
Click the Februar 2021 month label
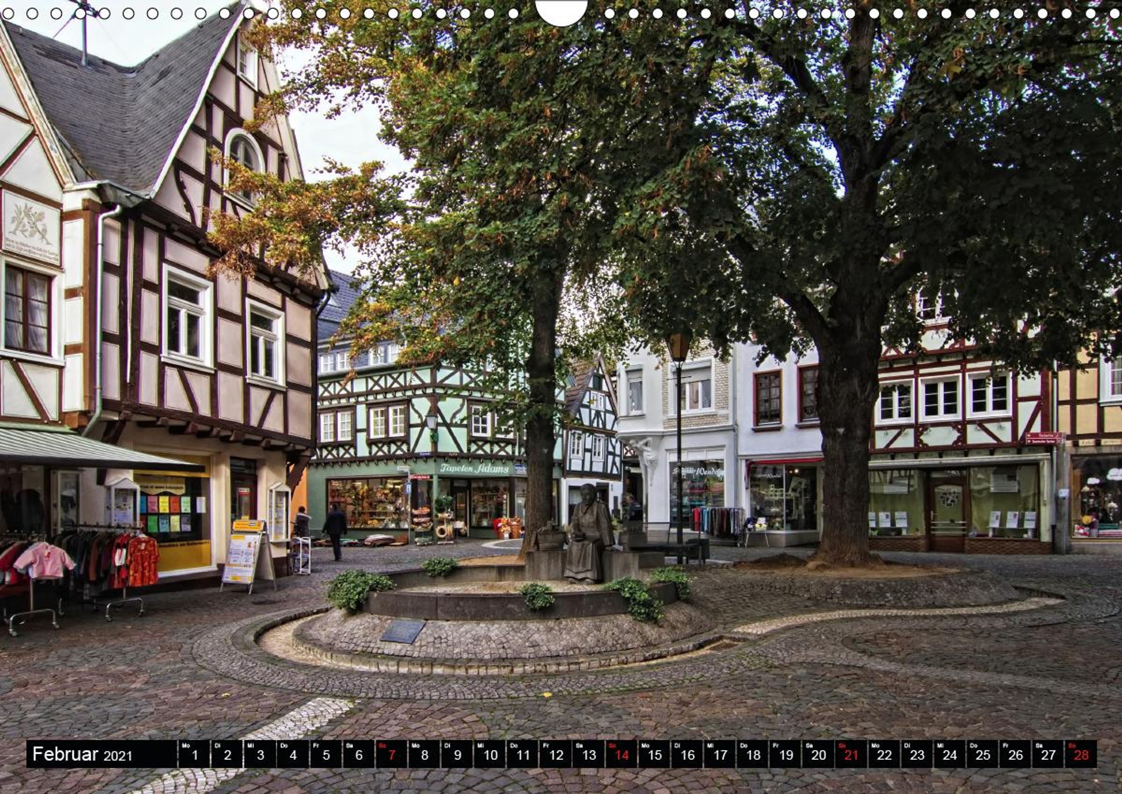[83, 754]
